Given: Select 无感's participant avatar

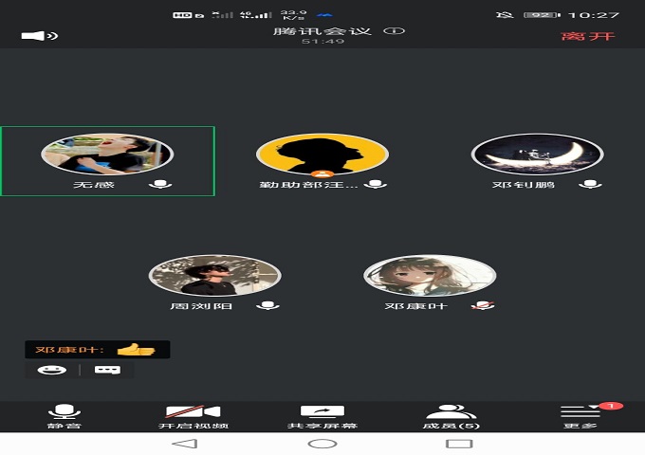Looking at the screenshot, I should 107,154.
